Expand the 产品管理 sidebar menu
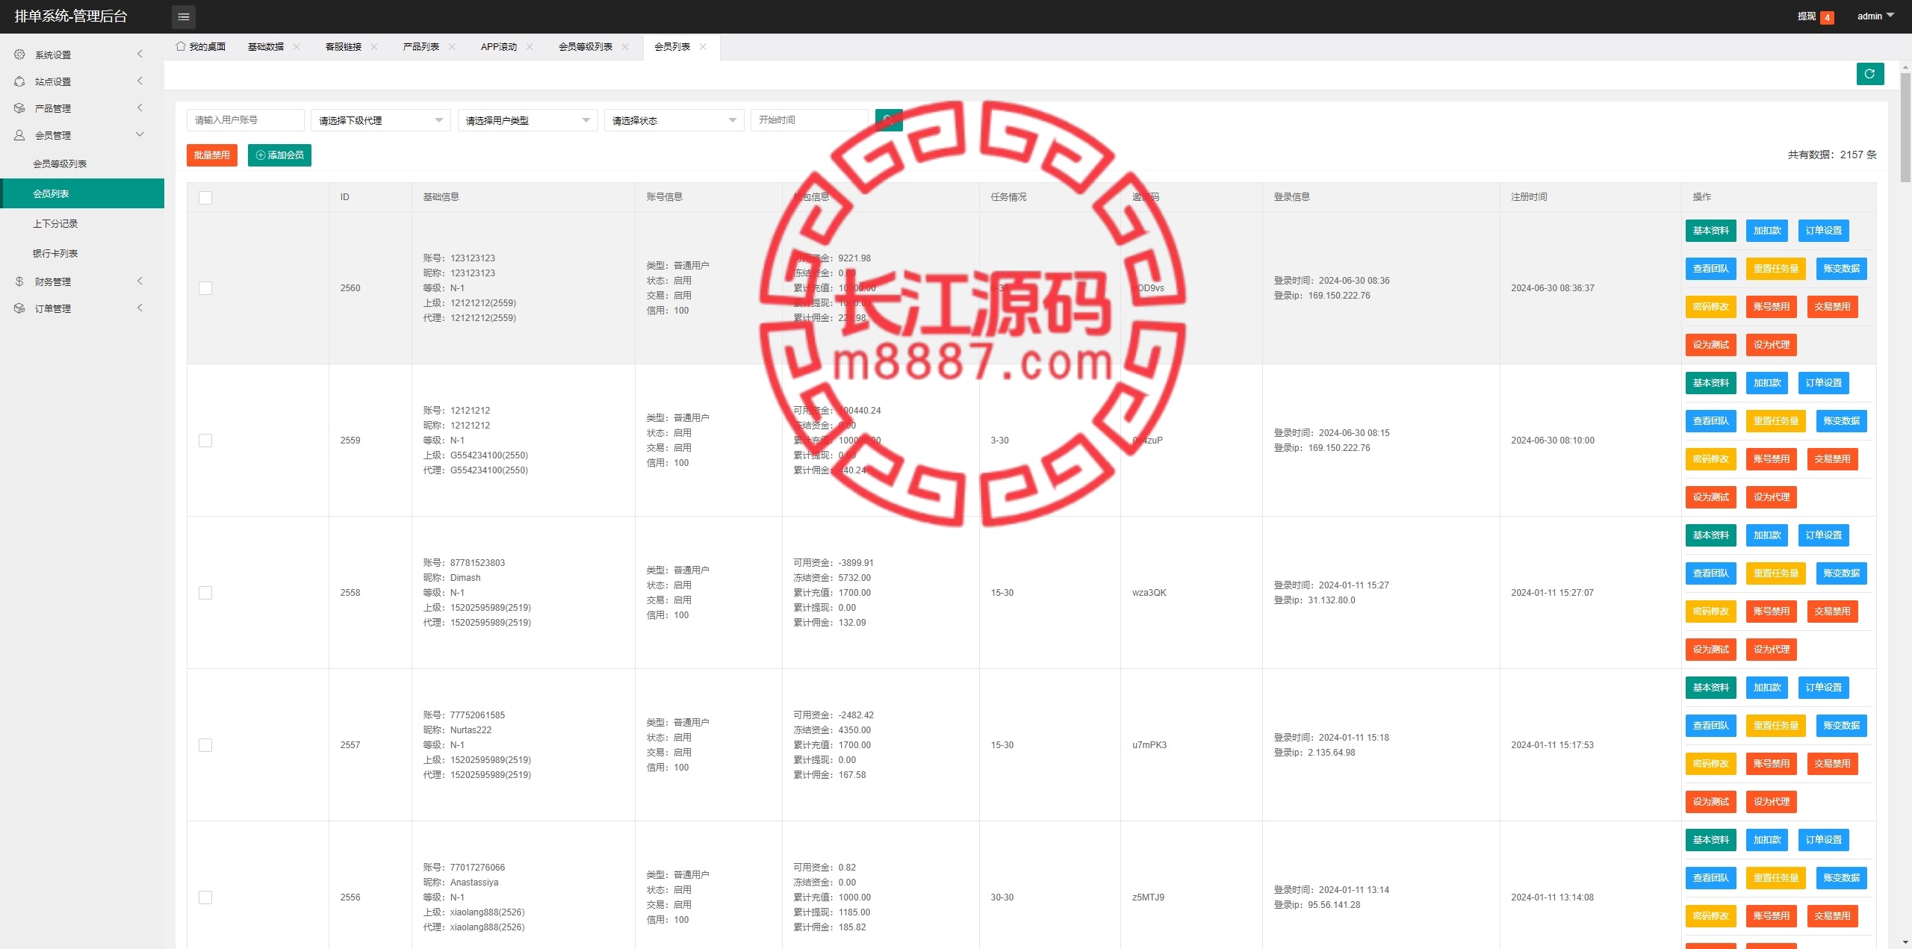1912x949 pixels. tap(82, 108)
